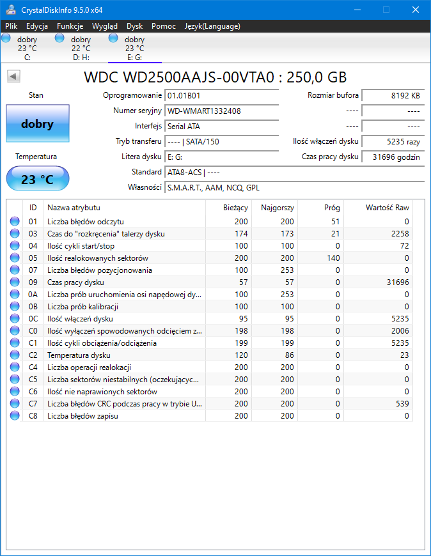The height and width of the screenshot is (556, 431).
Task: Select row 'Liczba błędów zapisu'
Action: coord(209,415)
